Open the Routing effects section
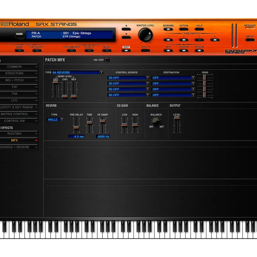The image size is (257, 257). pos(19,134)
